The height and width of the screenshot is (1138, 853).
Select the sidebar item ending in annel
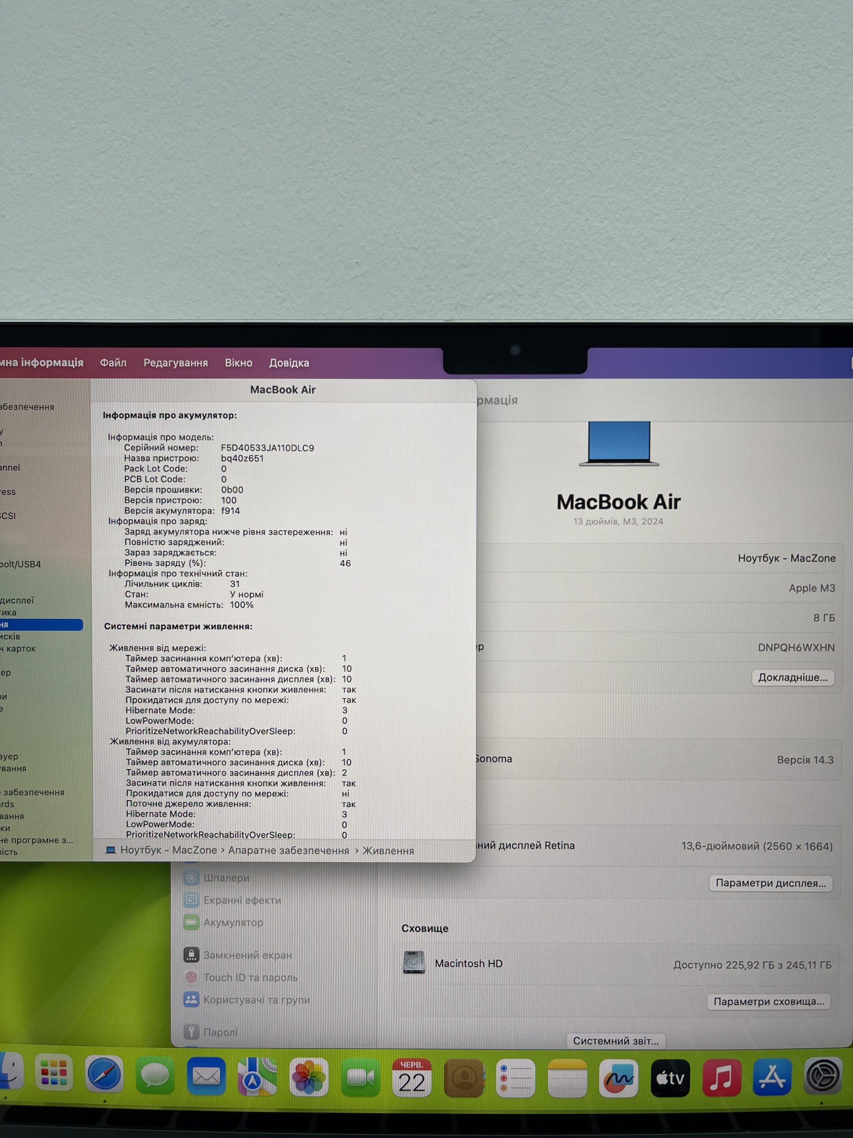[10, 467]
